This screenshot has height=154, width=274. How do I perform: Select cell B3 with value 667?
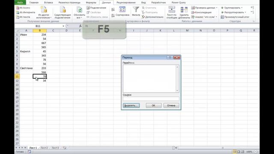point(40,43)
